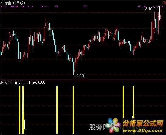
Task: Click the red window icon in top-right corner
Action: [164, 2]
